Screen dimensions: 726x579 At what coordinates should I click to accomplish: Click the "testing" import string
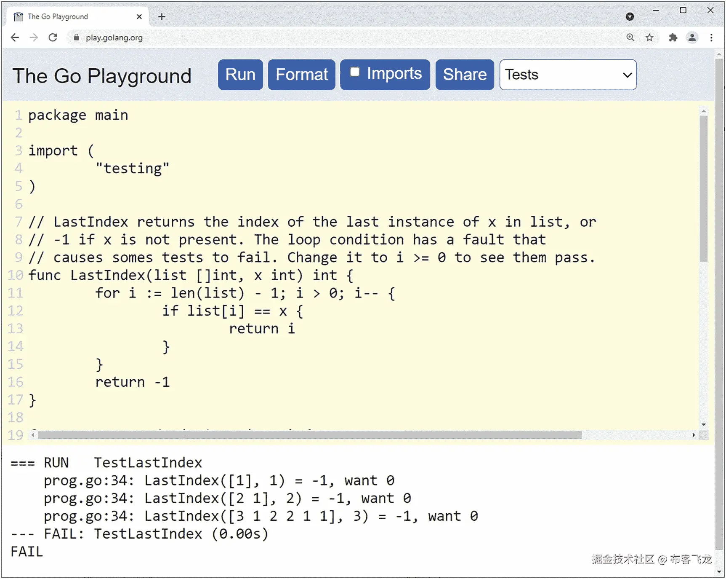pos(132,168)
